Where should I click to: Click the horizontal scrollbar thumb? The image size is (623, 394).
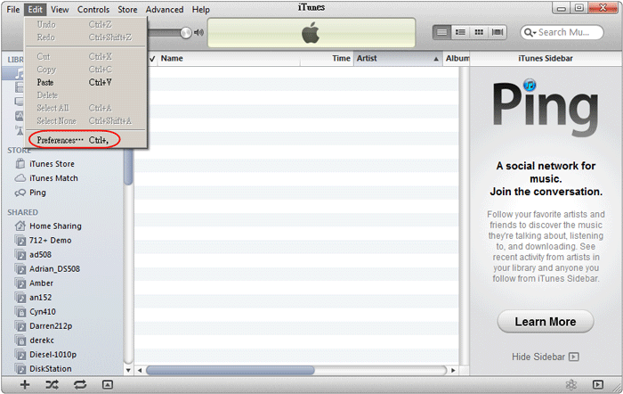231,371
